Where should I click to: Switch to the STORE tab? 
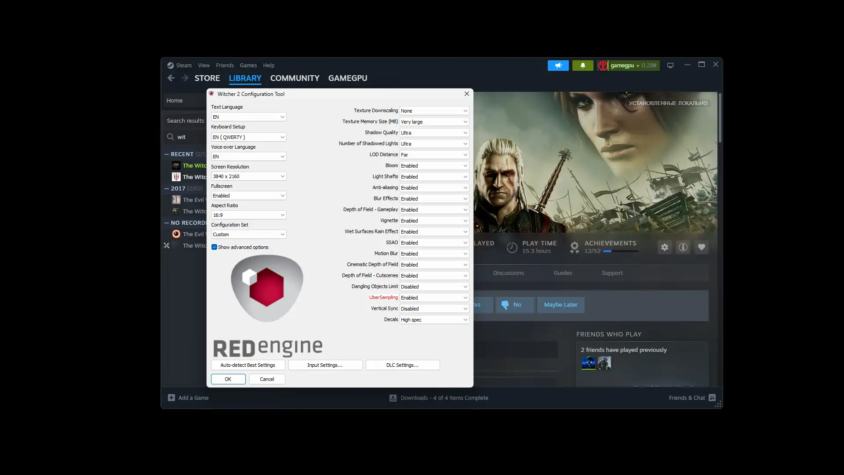[207, 78]
